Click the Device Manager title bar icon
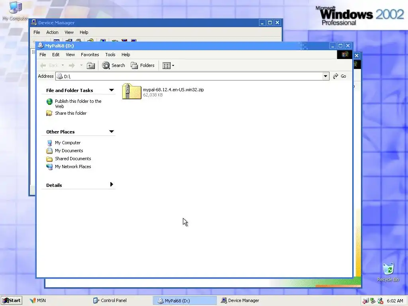This screenshot has height=306, width=408. pyautogui.click(x=34, y=23)
